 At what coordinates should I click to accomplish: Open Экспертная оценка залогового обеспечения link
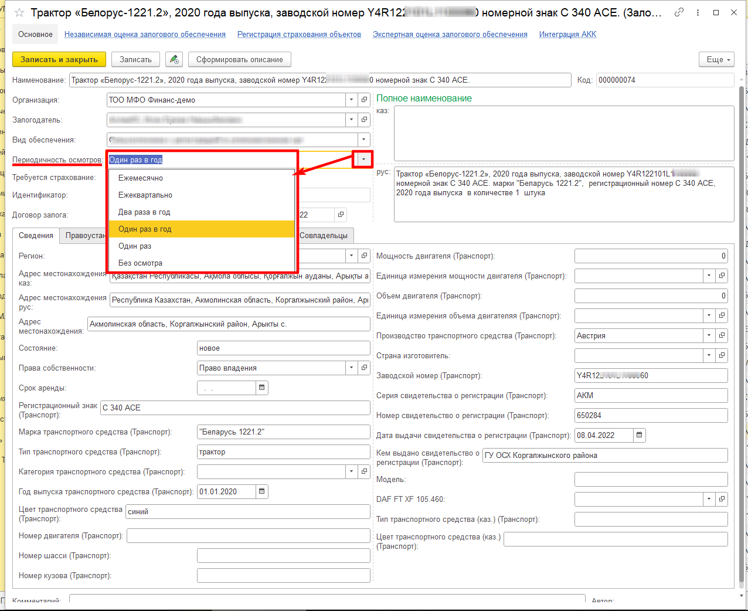[x=450, y=35]
